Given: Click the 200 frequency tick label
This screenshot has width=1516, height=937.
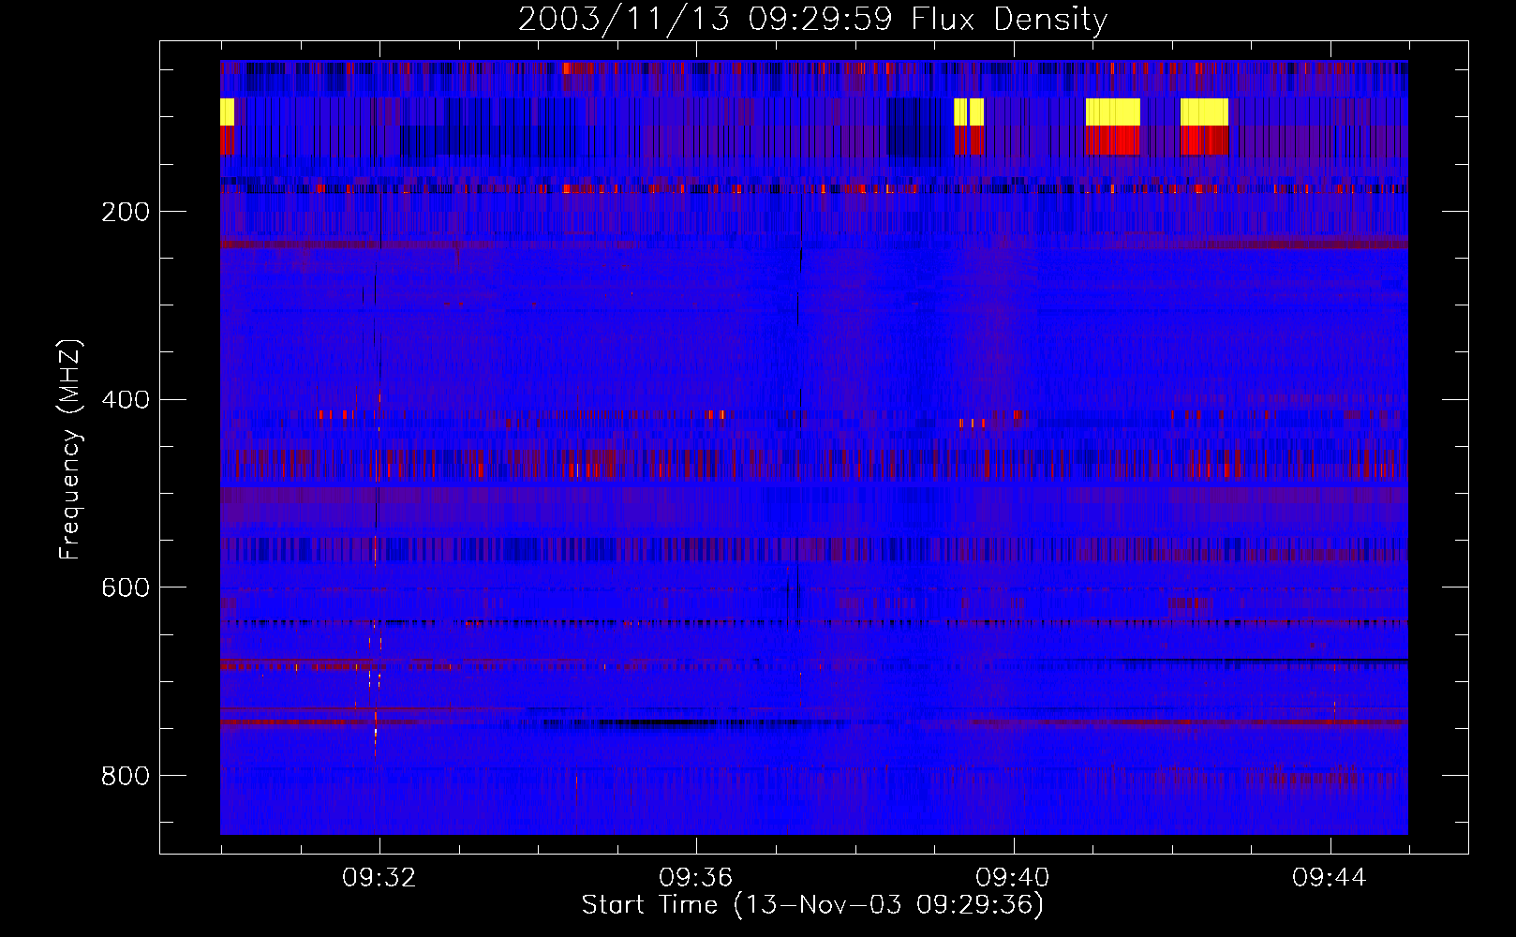Looking at the screenshot, I should [126, 212].
